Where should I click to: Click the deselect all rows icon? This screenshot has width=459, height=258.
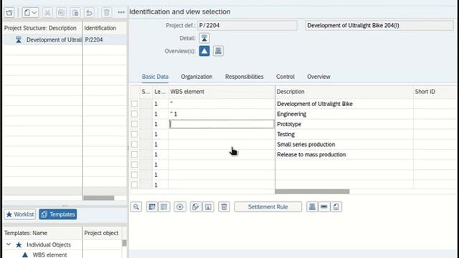(x=164, y=207)
